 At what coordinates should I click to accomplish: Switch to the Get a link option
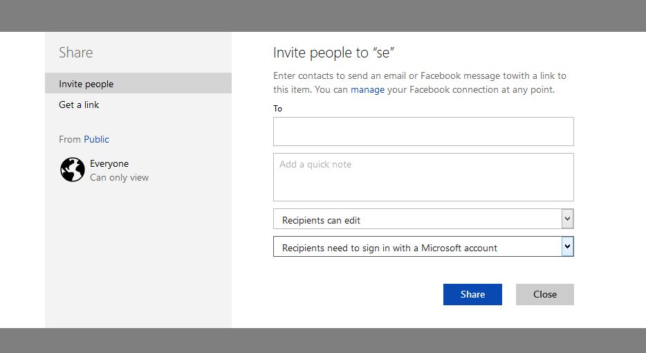click(79, 105)
